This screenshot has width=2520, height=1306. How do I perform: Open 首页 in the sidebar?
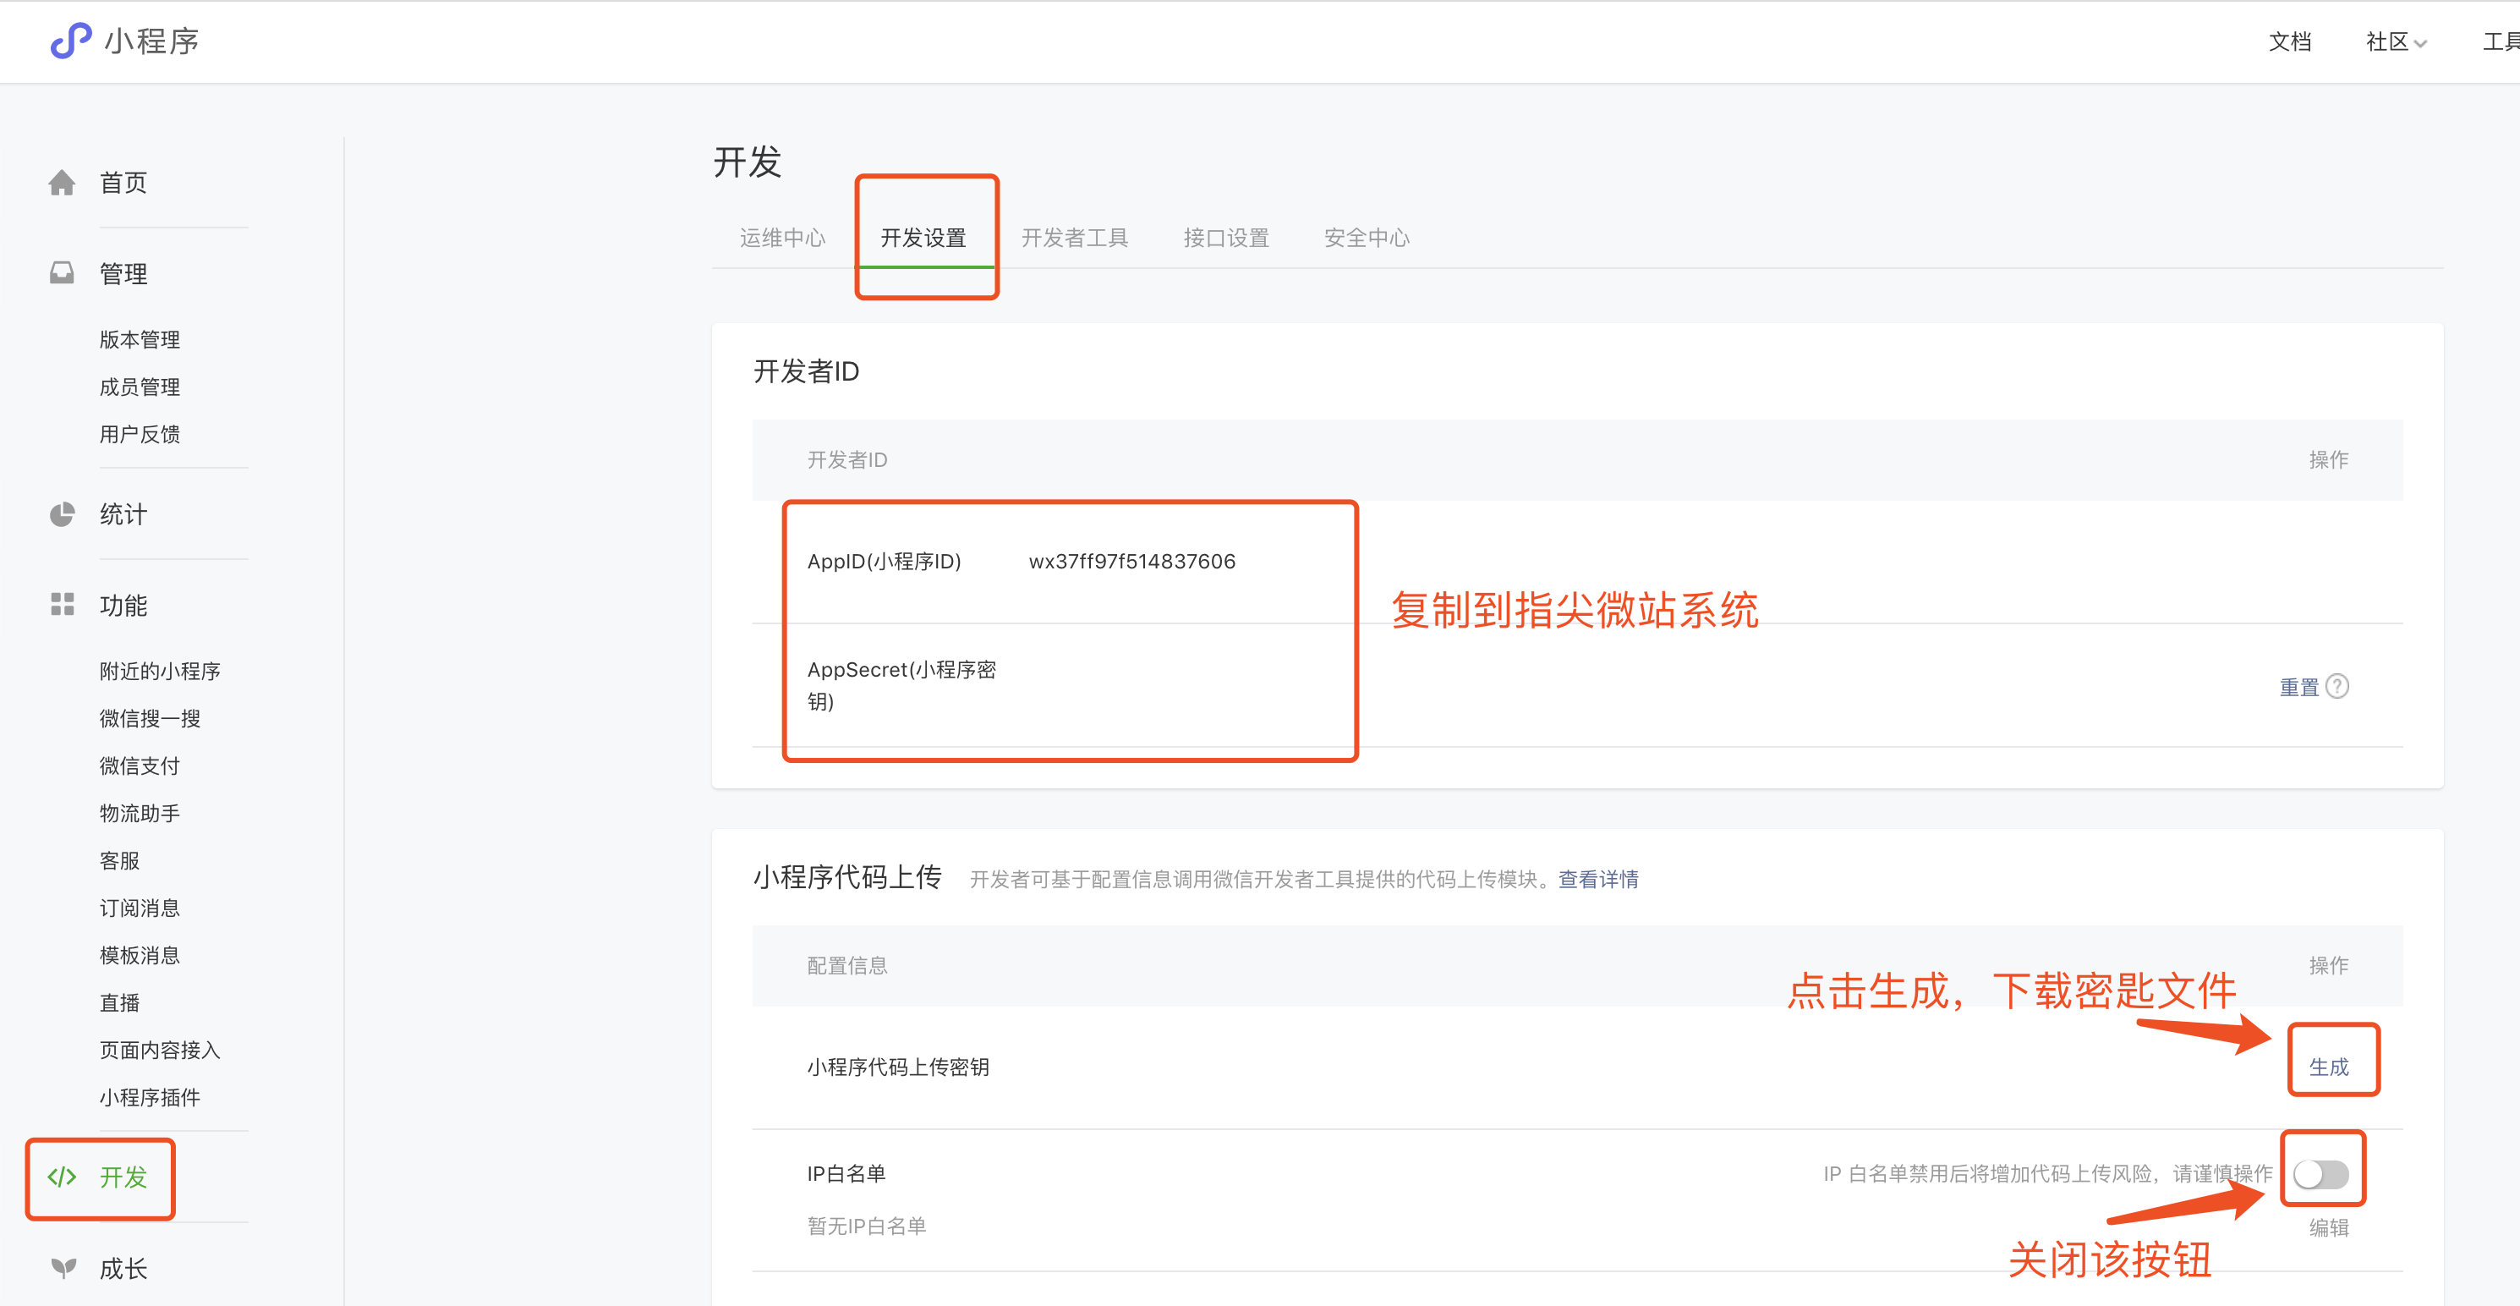[123, 183]
